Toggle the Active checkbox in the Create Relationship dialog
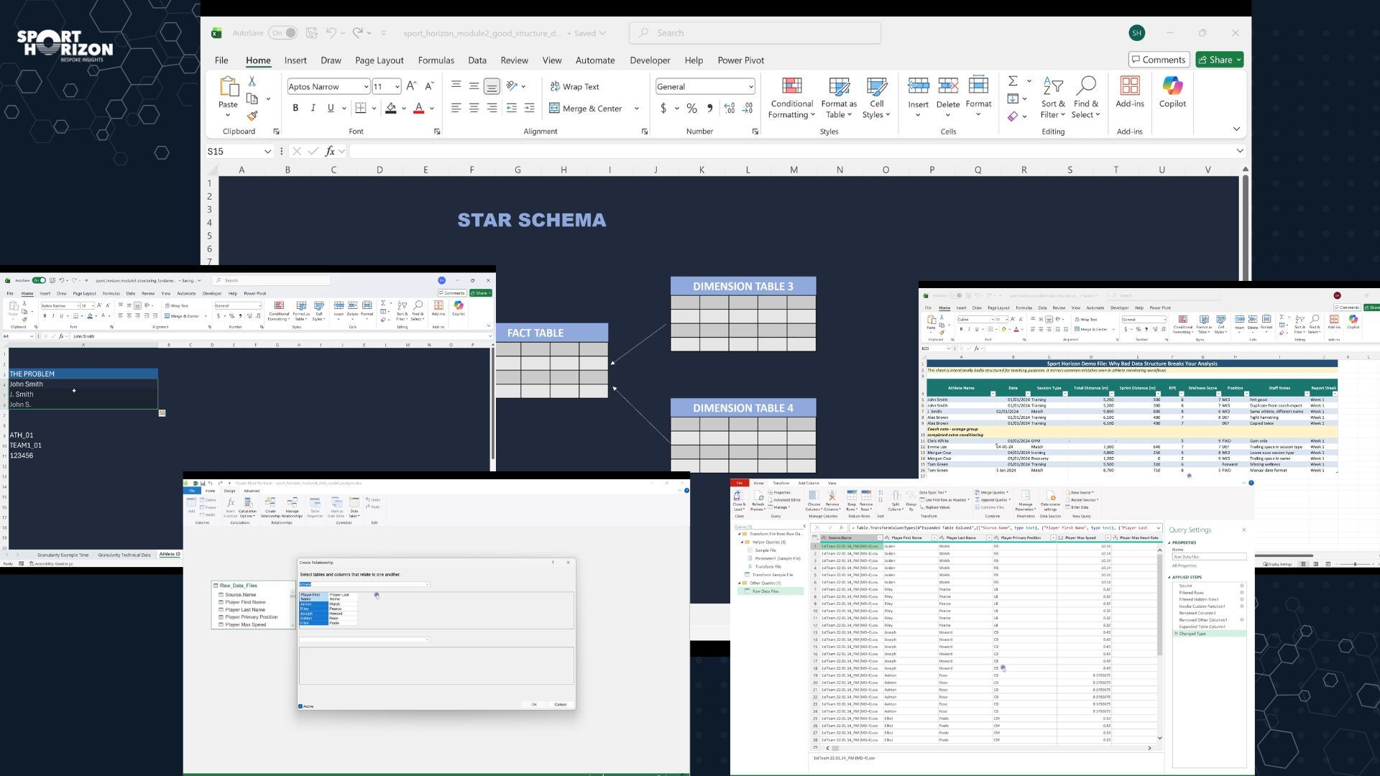 tap(300, 706)
